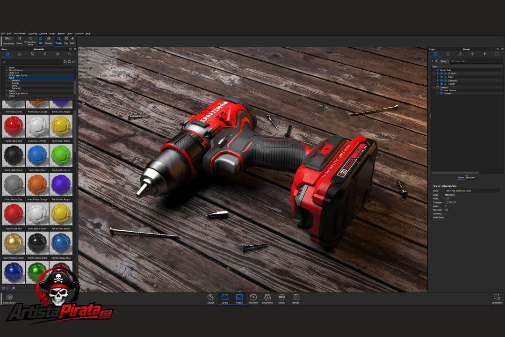The image size is (505, 337).
Task: Open the Camera menu
Action: coord(43,34)
